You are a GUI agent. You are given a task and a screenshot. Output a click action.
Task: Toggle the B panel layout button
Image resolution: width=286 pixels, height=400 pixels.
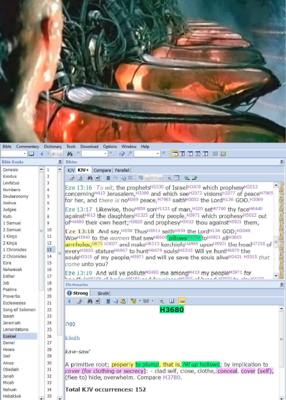click(182, 154)
